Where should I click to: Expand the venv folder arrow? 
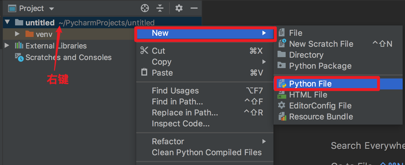17,34
